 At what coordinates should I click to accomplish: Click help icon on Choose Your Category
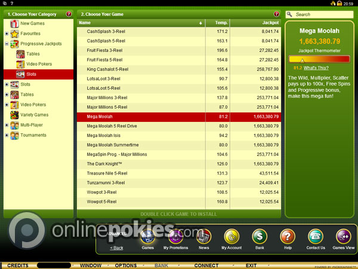[x=69, y=14]
